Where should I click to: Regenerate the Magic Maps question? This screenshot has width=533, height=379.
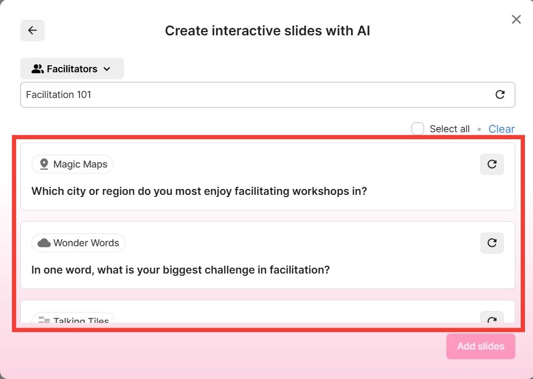point(492,164)
